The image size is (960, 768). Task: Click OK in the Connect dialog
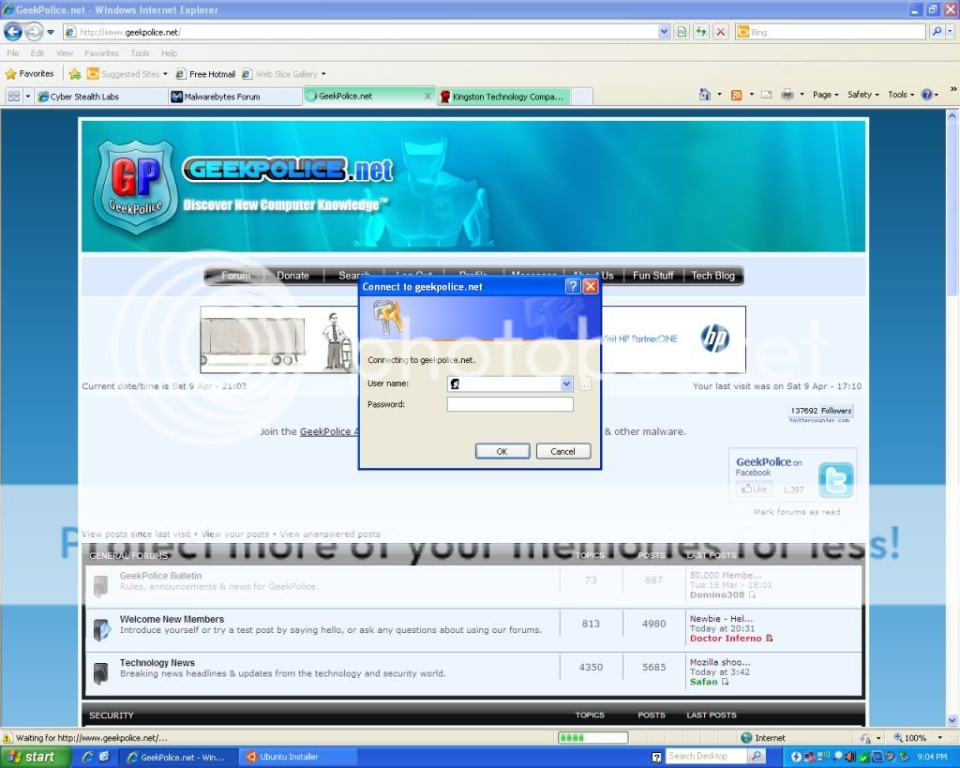(502, 451)
